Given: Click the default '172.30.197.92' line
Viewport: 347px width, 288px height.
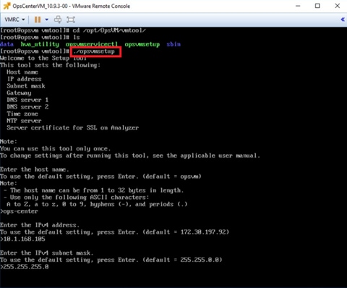Looking at the screenshot, I should tap(114, 232).
